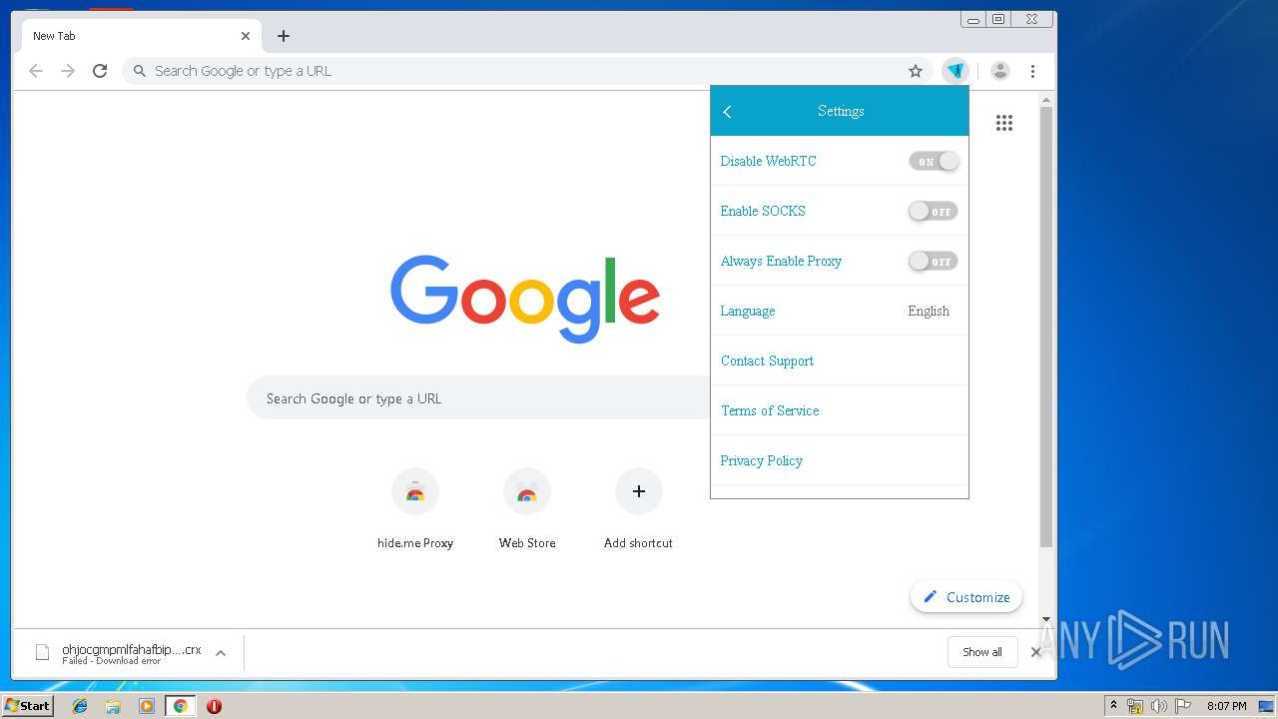Click the address bar URL field
This screenshot has height=719, width=1278.
527,71
